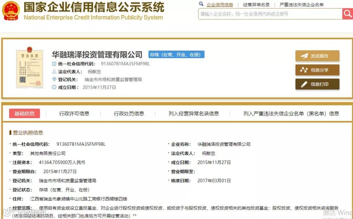Click 营业期限自 value 2015年11月27日
353x219 pixels.
click(x=60, y=172)
